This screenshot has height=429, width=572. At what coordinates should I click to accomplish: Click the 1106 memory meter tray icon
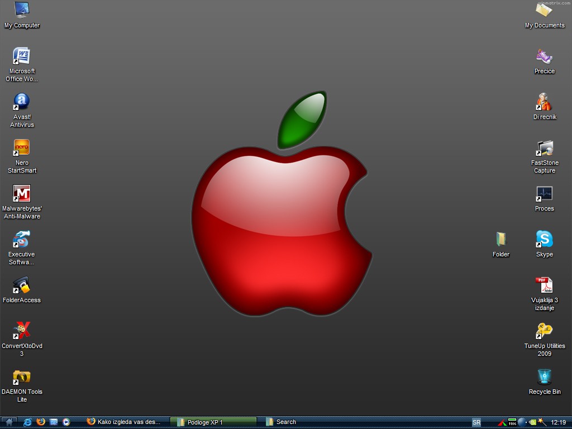(512, 422)
